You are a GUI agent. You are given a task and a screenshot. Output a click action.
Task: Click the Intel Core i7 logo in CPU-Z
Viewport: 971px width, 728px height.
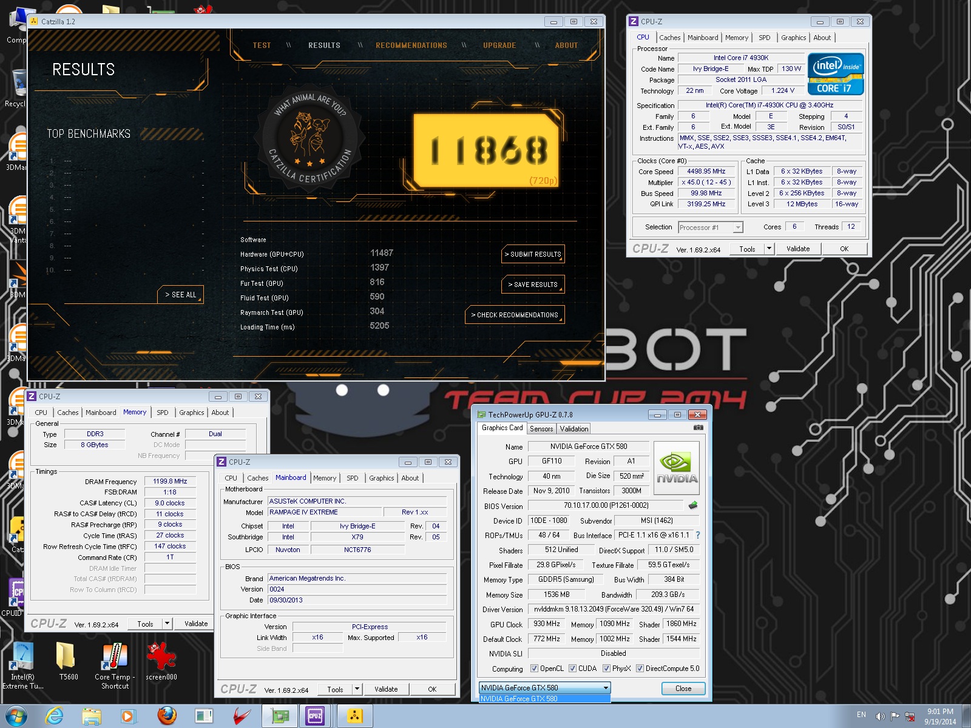(836, 73)
